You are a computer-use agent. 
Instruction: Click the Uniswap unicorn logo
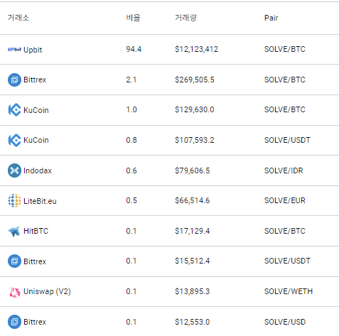14,292
